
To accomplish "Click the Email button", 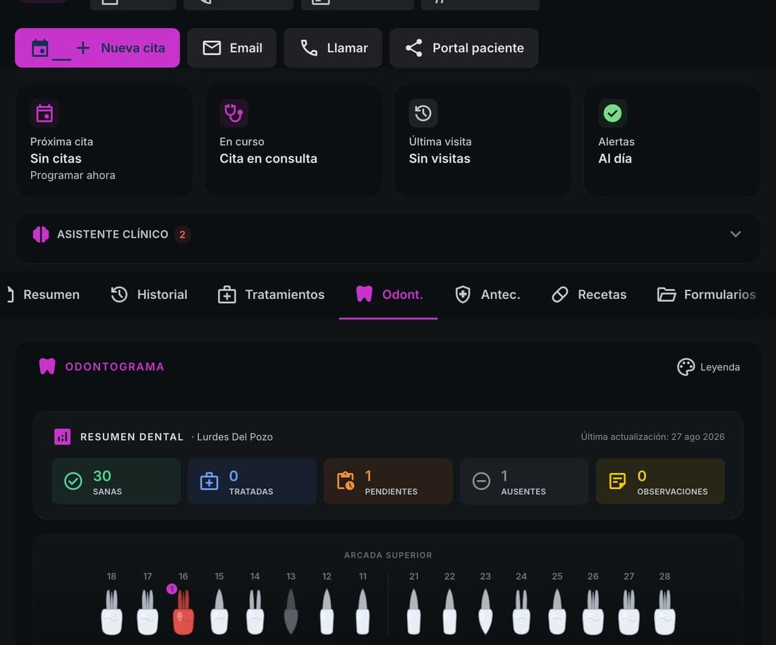I will (231, 48).
